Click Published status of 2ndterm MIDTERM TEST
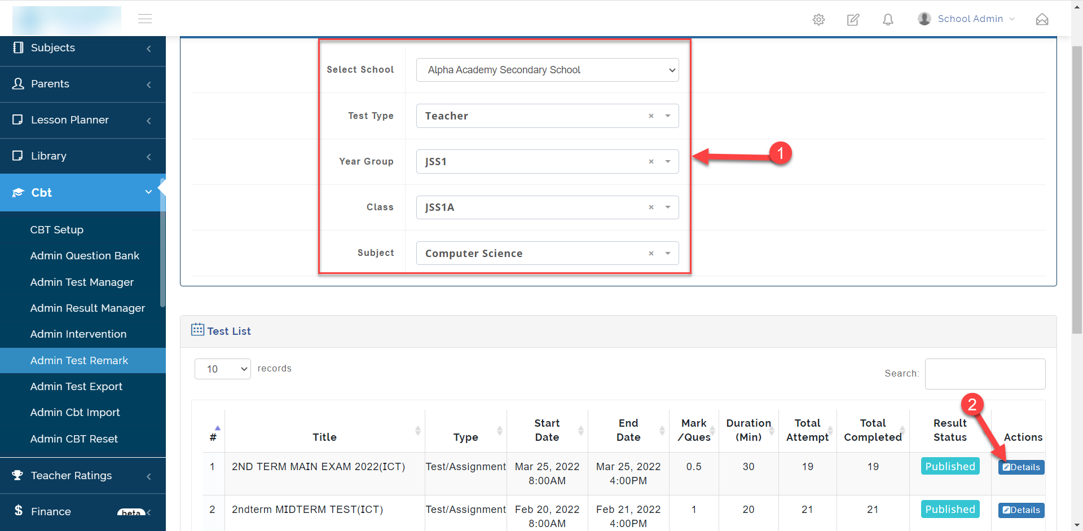This screenshot has width=1083, height=531. pyautogui.click(x=950, y=509)
